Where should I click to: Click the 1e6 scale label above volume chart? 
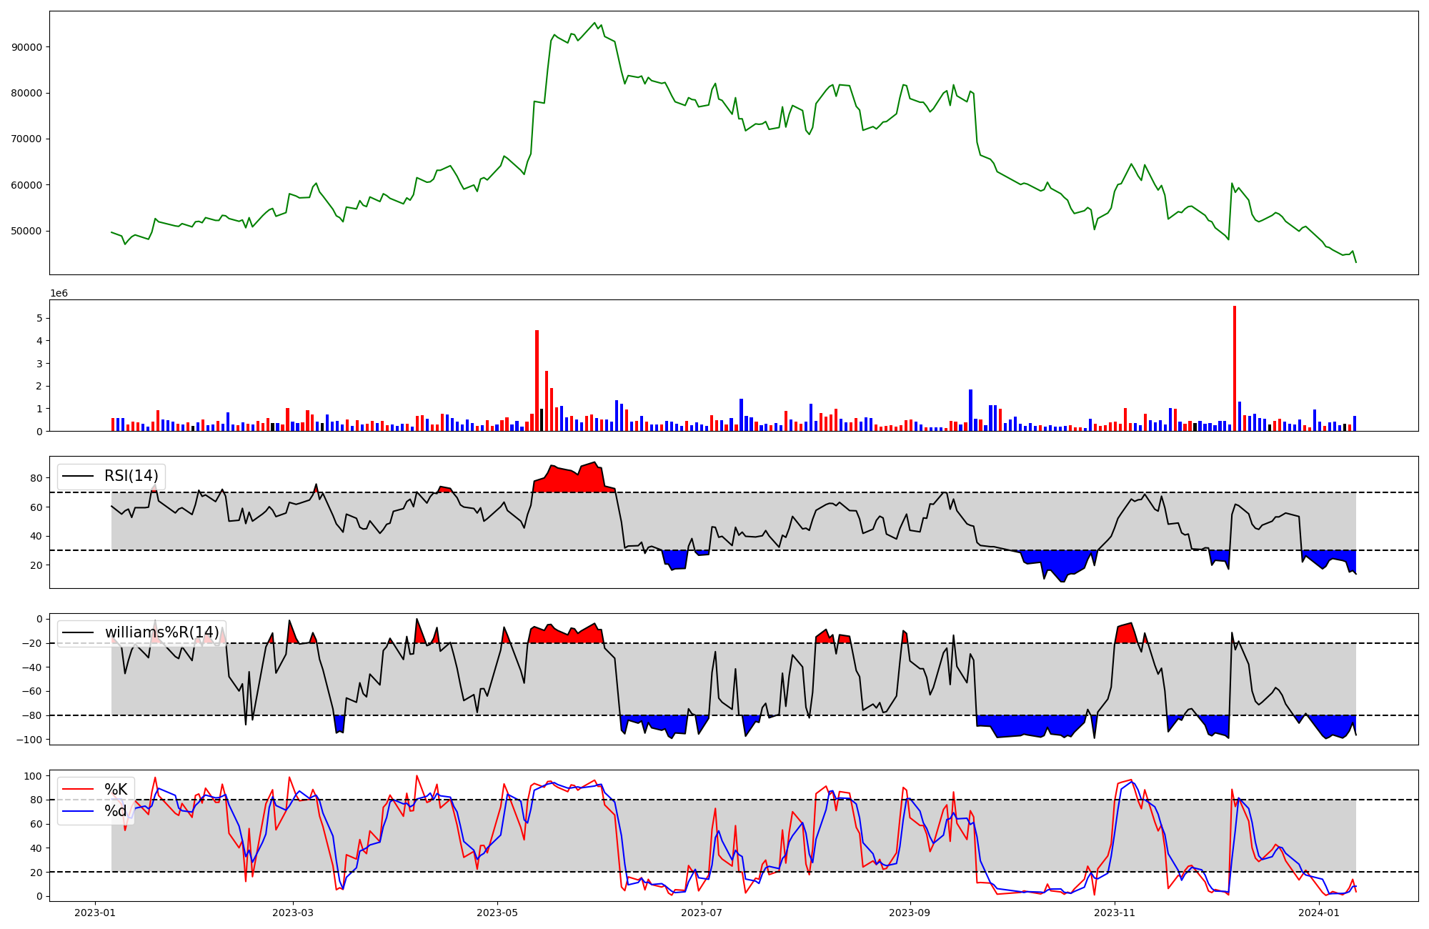coord(59,294)
